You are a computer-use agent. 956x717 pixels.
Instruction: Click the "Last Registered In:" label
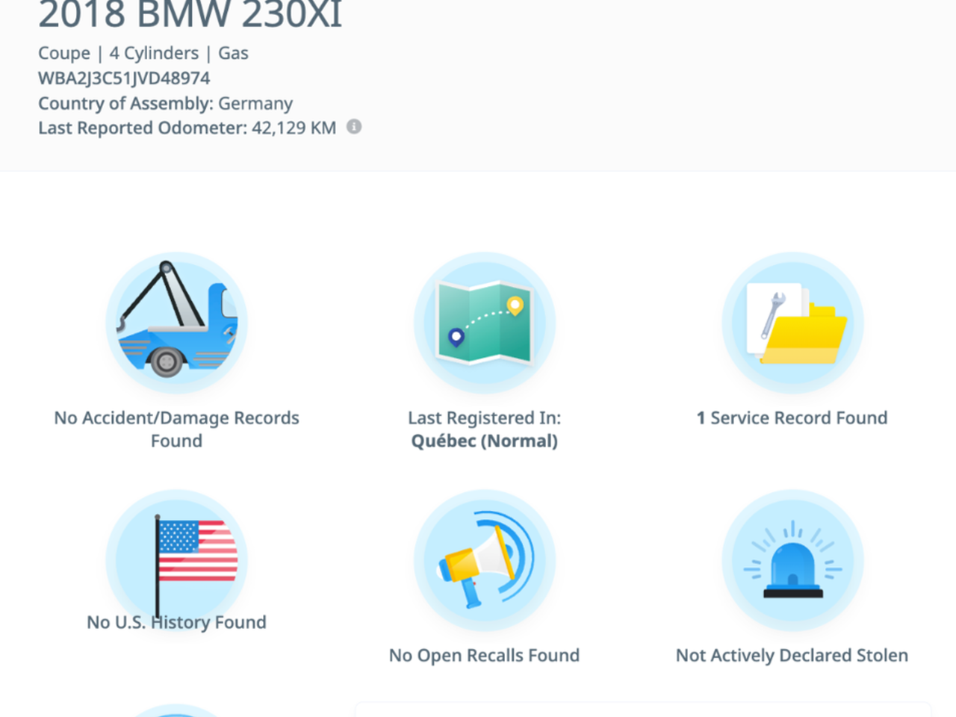click(484, 418)
